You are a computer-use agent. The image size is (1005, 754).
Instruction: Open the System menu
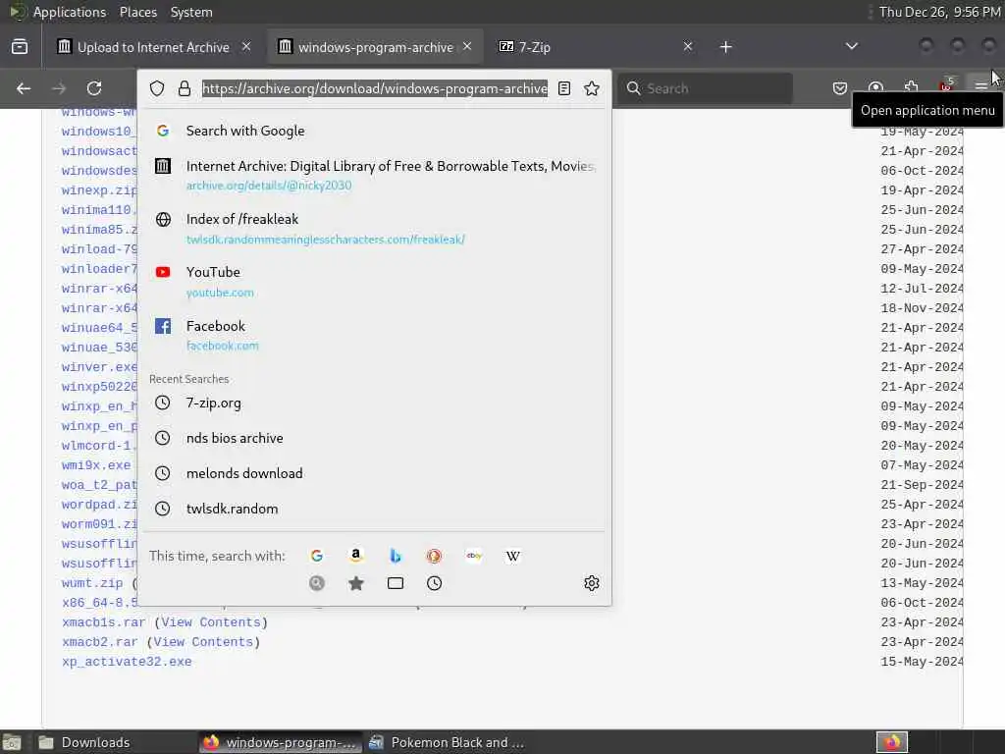pyautogui.click(x=191, y=12)
